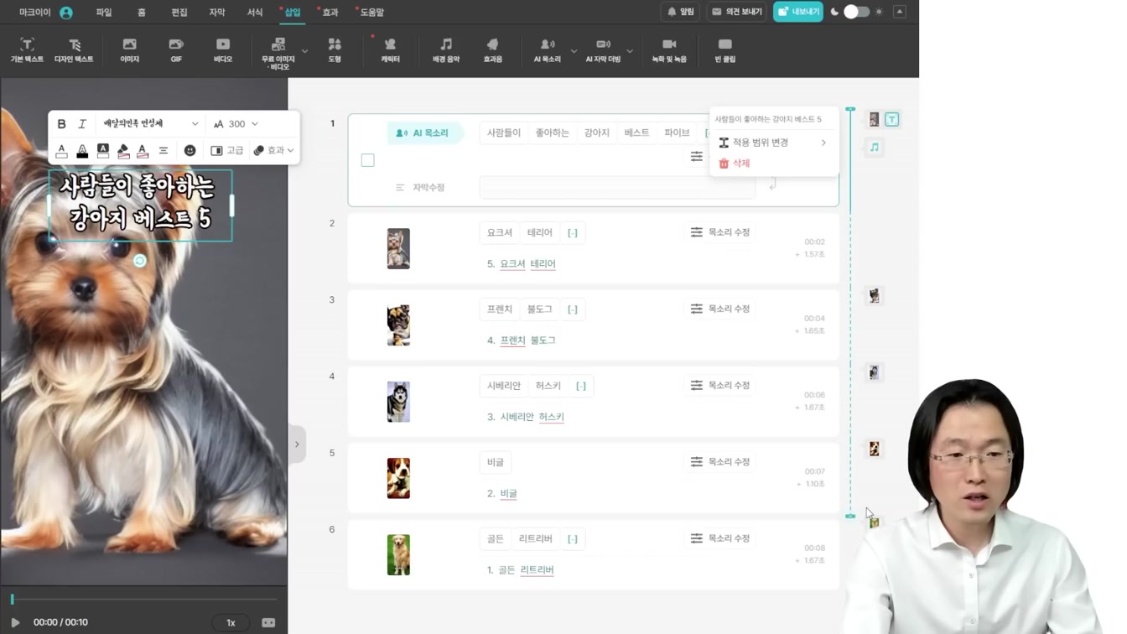Select 삭제 in the popup menu
The height and width of the screenshot is (634, 1127).
click(x=735, y=164)
